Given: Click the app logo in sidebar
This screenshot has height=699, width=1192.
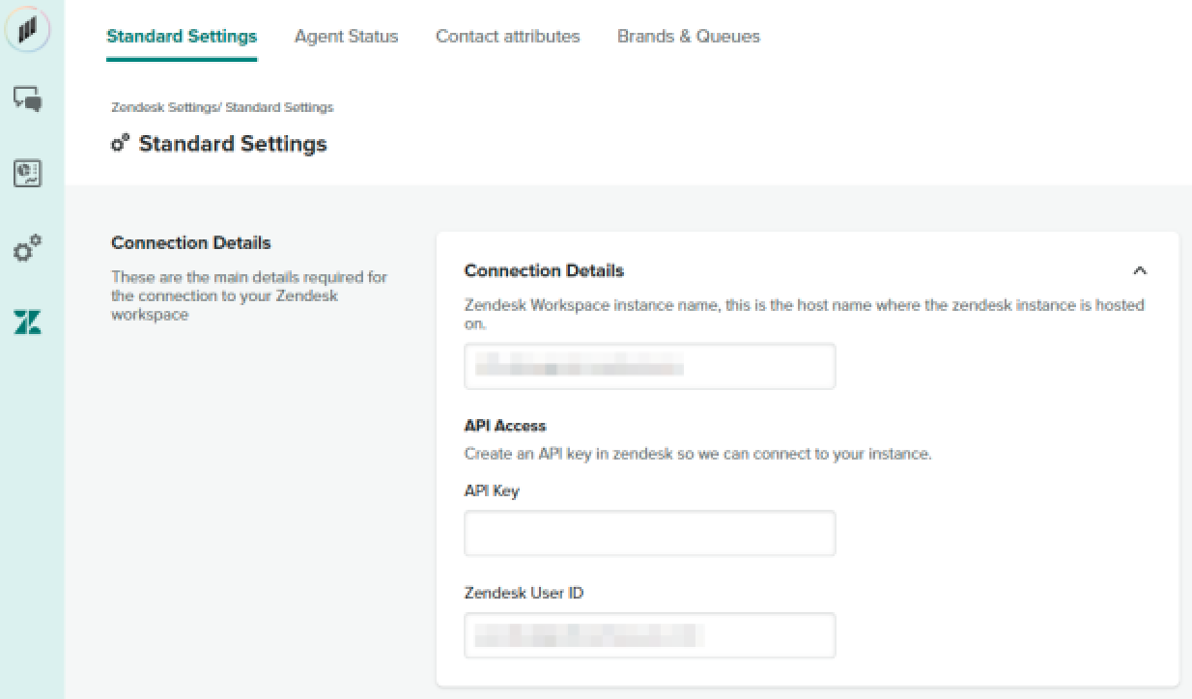Looking at the screenshot, I should pos(27,30).
